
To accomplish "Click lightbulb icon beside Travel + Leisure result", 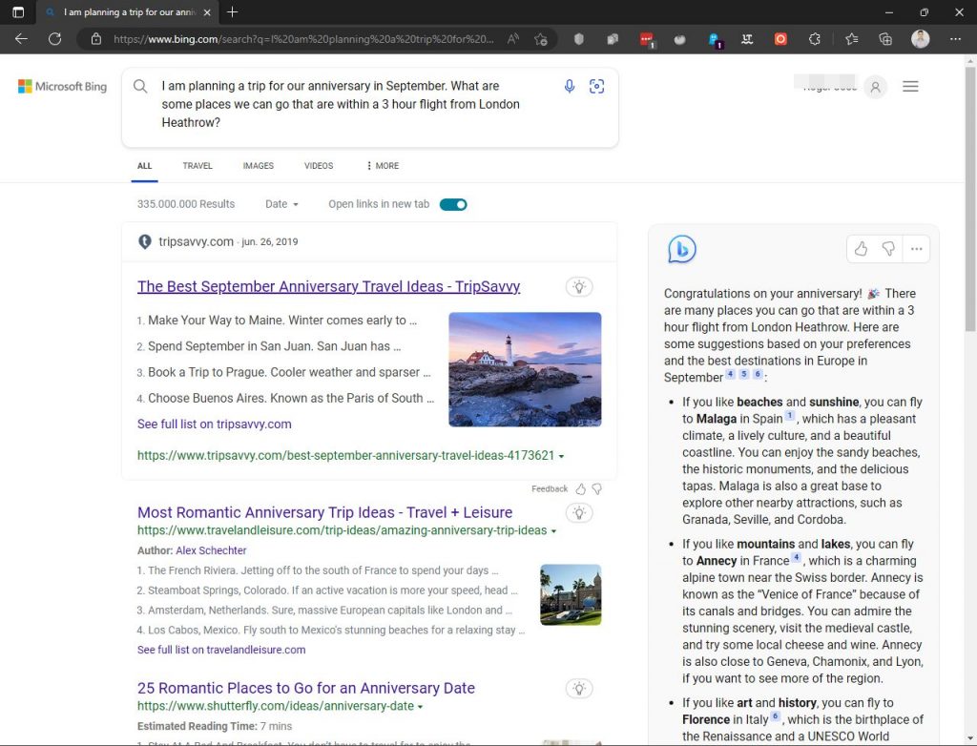I will 579,513.
